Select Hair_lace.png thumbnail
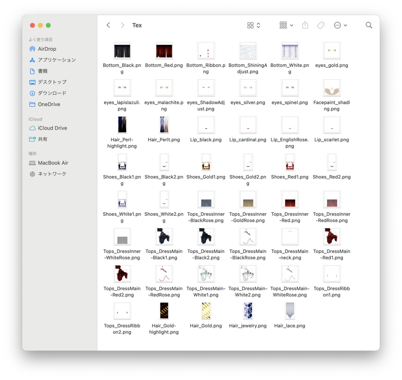 [x=290, y=311]
